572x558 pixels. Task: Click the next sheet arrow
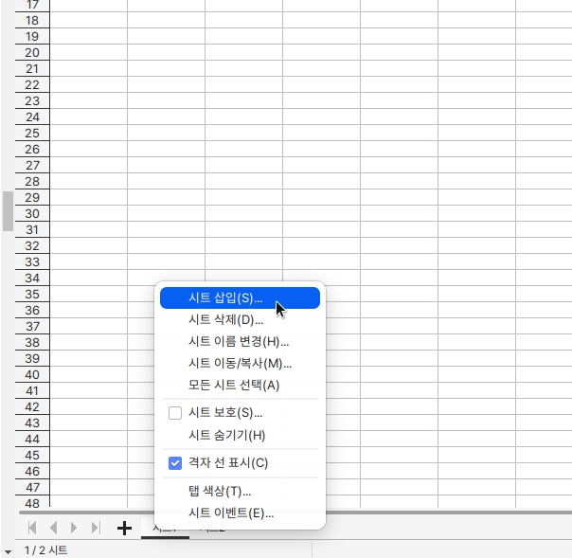point(74,528)
